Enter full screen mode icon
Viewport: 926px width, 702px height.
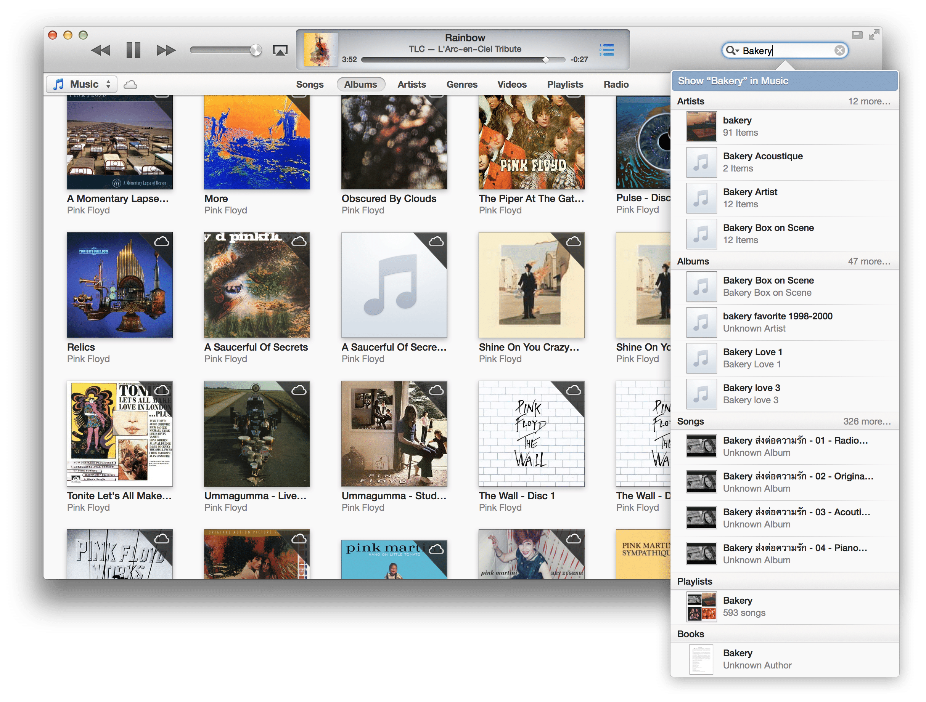point(874,35)
